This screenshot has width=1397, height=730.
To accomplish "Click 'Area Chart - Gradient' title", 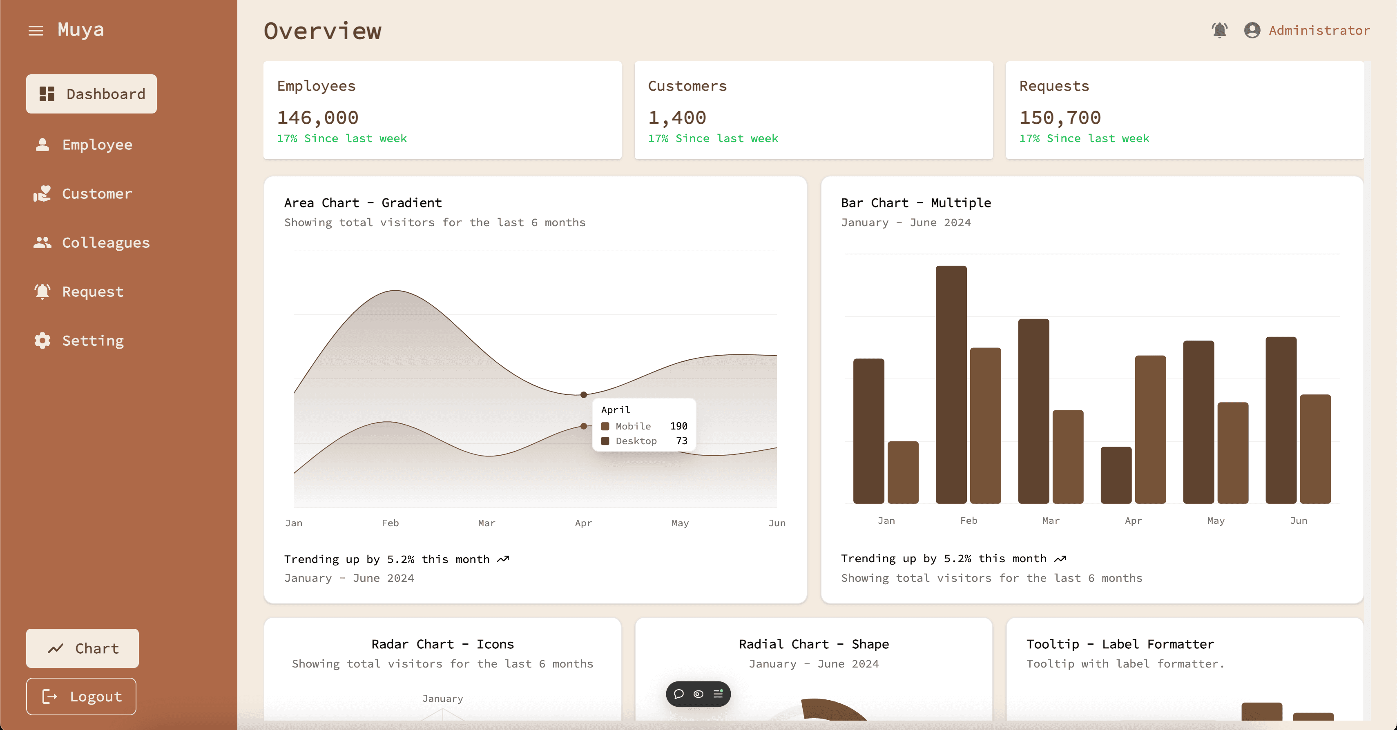I will pos(363,203).
